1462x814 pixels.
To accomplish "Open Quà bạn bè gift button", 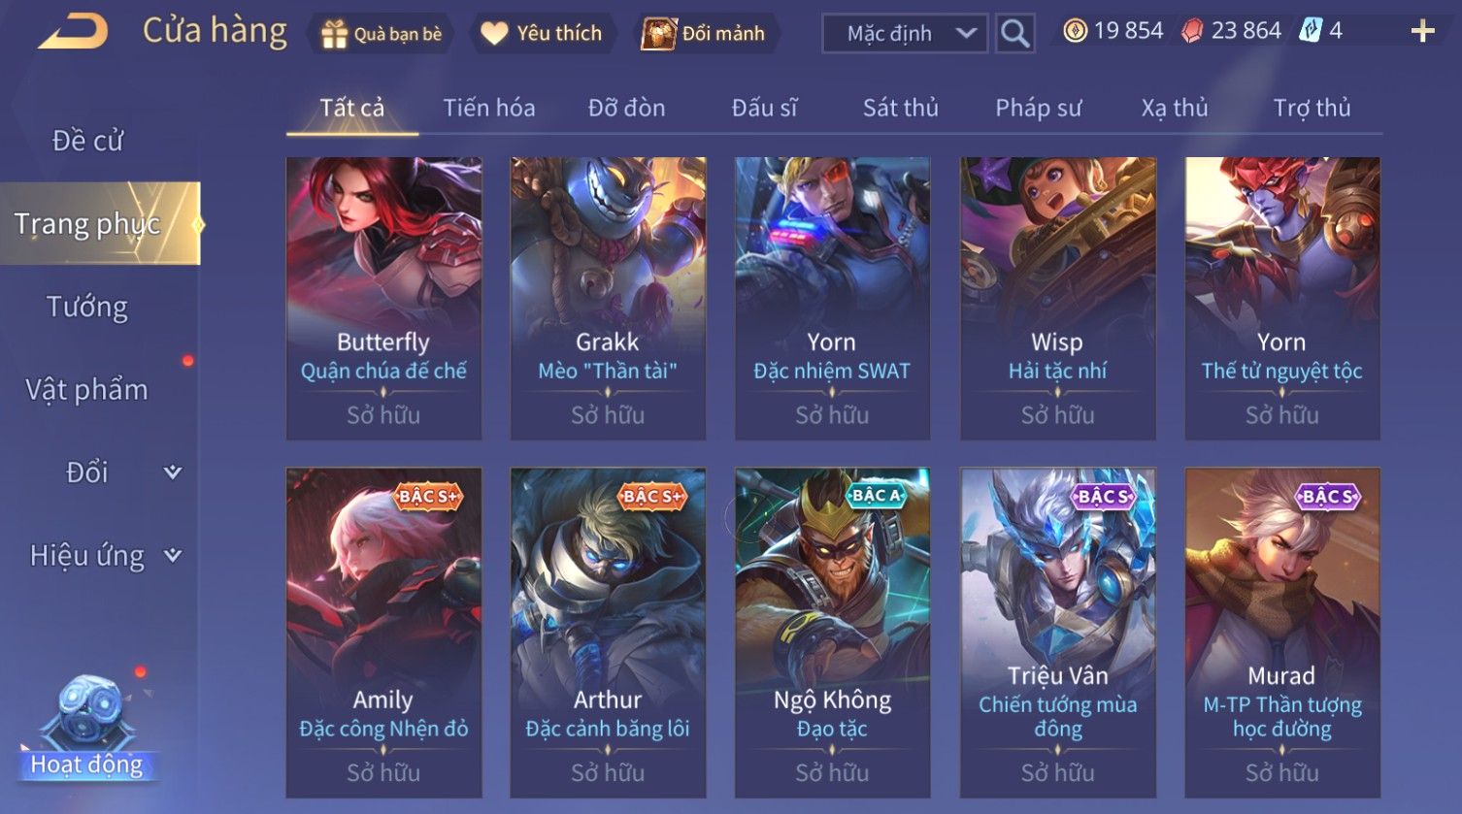I will (x=381, y=34).
